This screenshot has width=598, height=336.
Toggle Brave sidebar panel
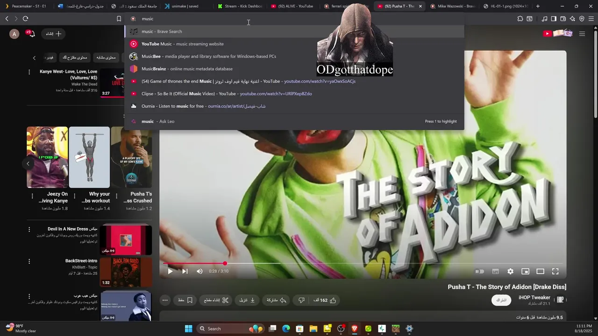click(x=554, y=19)
